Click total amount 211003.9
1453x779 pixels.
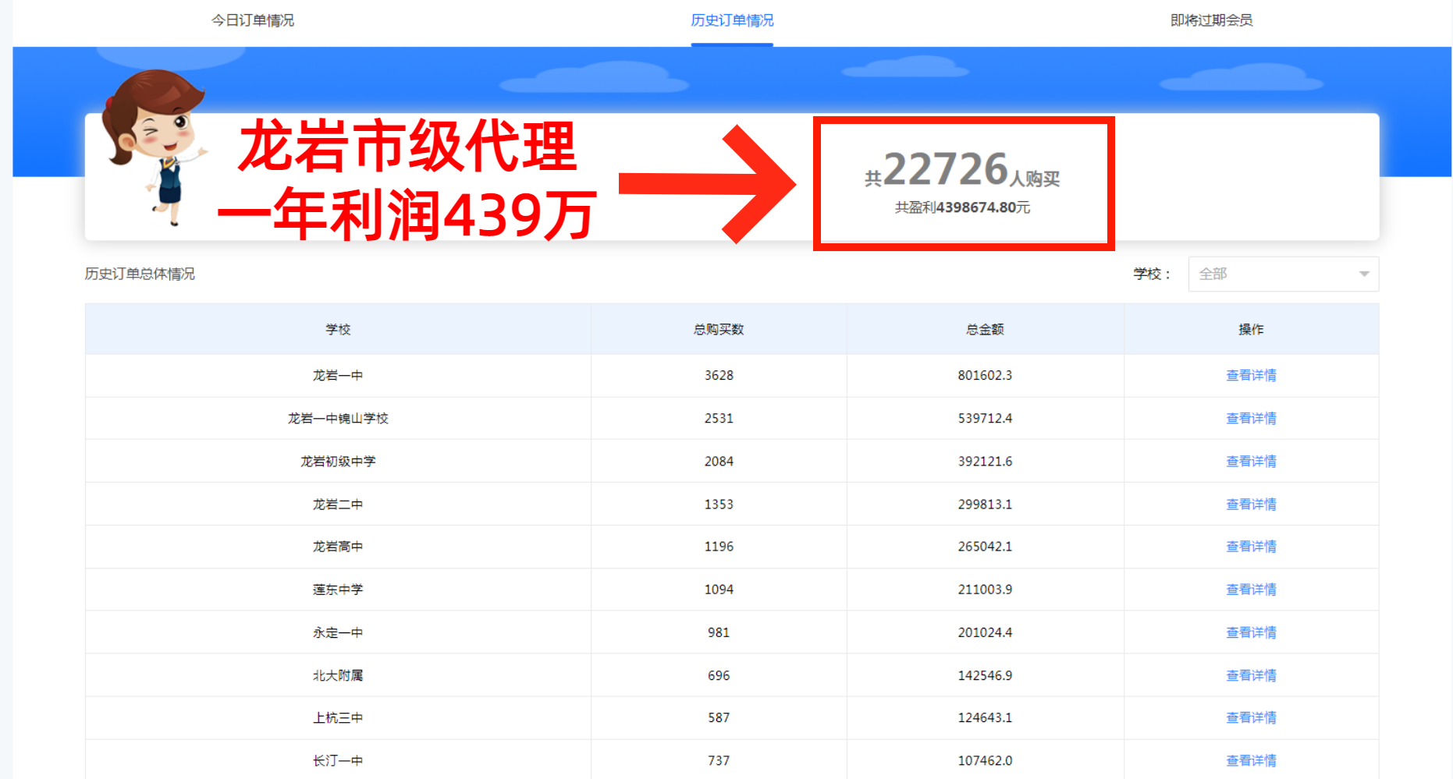985,589
